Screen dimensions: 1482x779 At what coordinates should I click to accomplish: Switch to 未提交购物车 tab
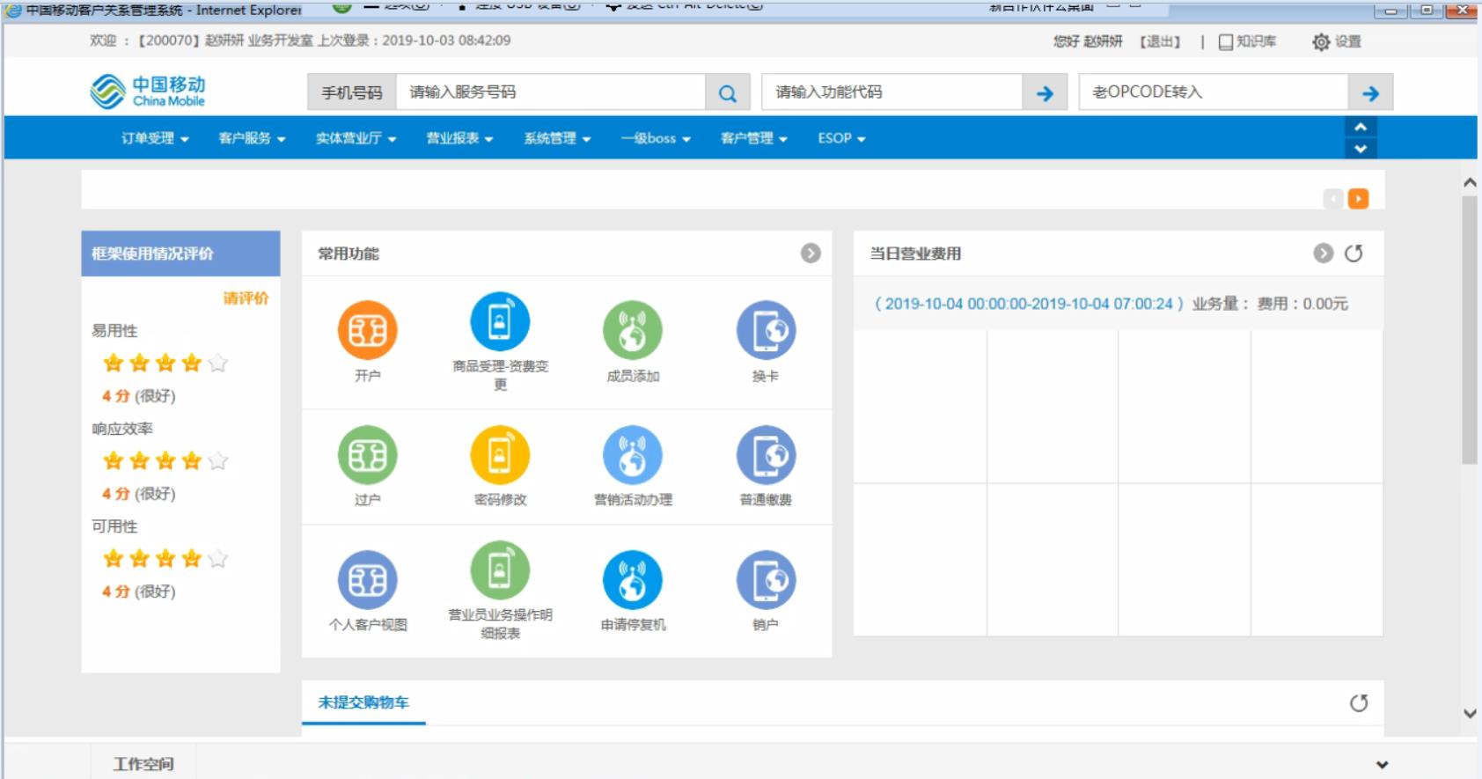coord(363,702)
